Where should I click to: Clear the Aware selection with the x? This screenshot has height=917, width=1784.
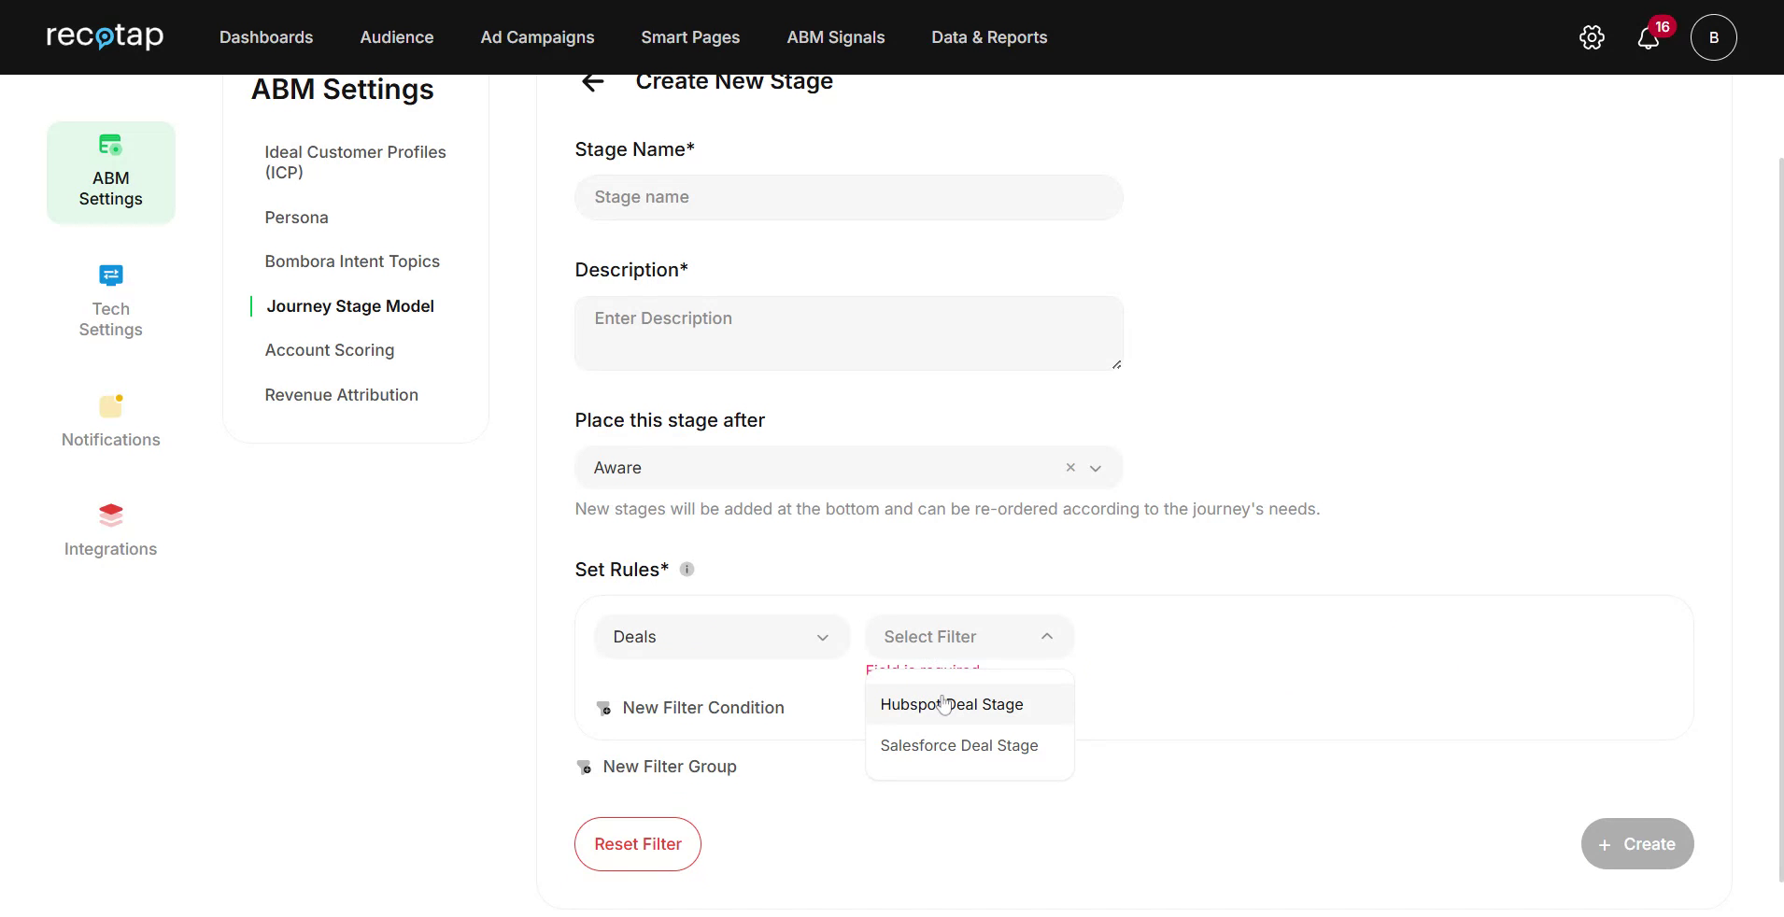(1069, 468)
